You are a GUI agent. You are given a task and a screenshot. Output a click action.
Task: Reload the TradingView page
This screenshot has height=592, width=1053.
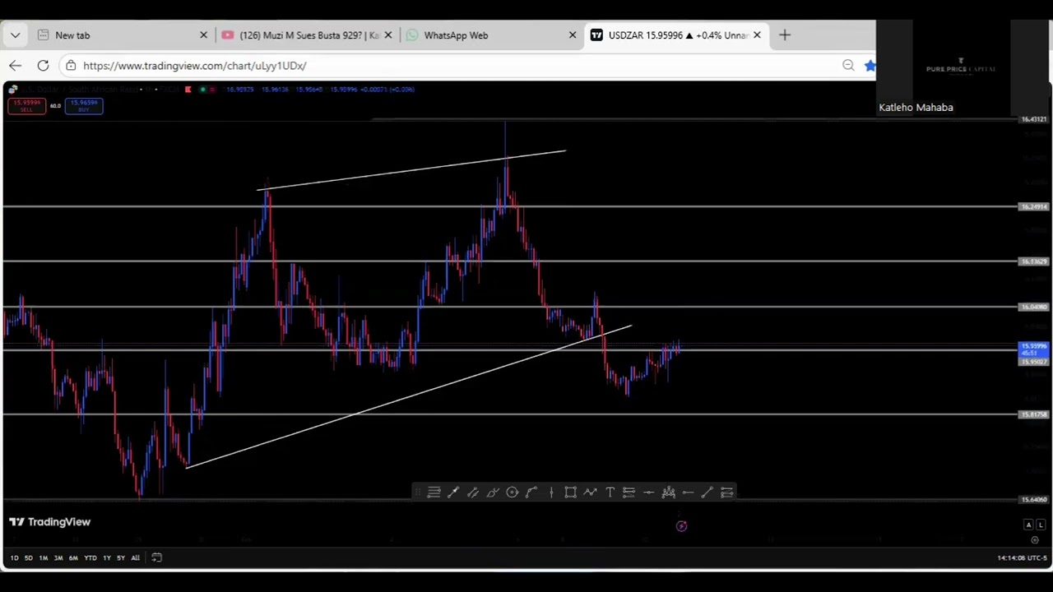(x=43, y=66)
